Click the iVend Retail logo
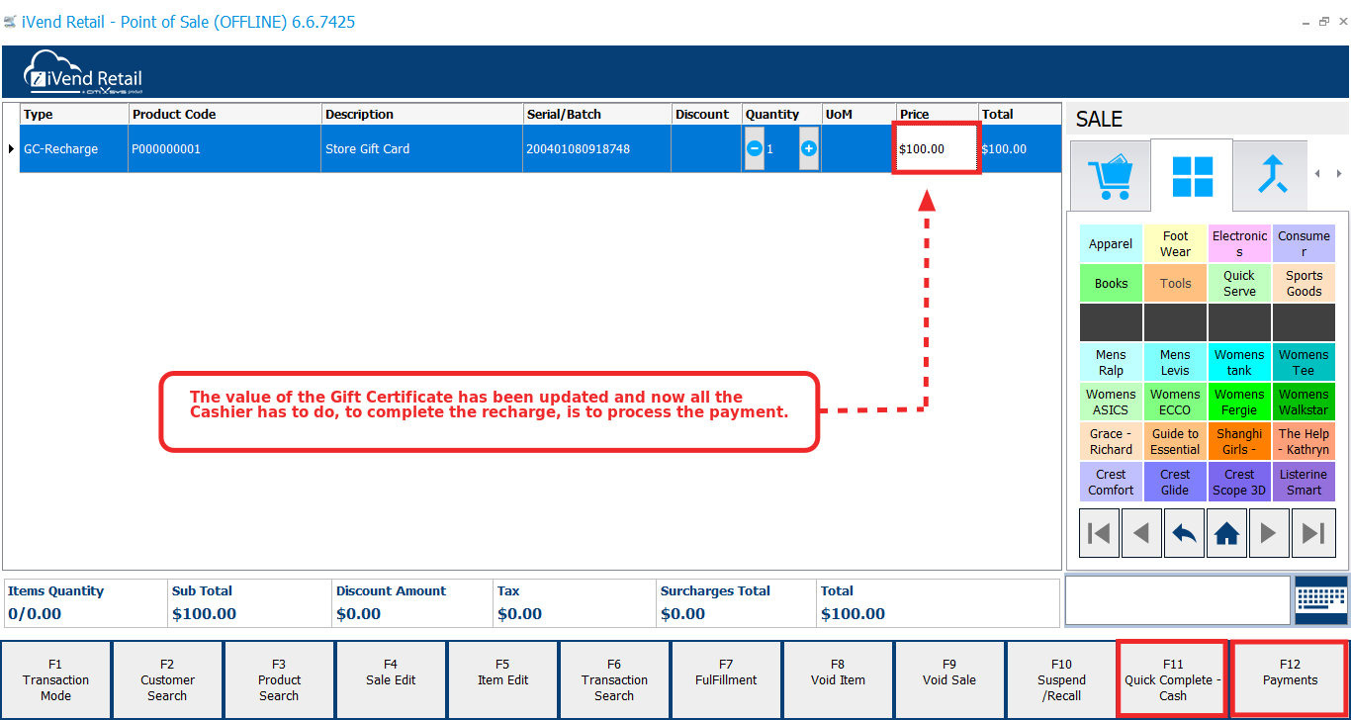 84,71
